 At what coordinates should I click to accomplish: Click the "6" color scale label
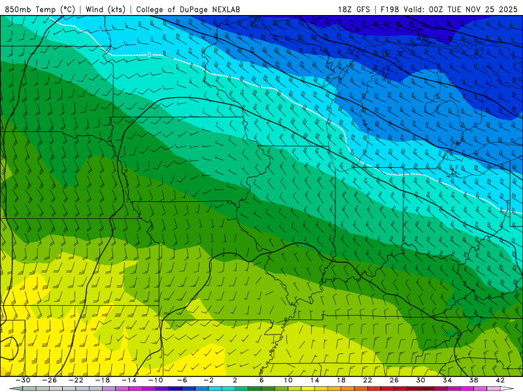[261, 380]
